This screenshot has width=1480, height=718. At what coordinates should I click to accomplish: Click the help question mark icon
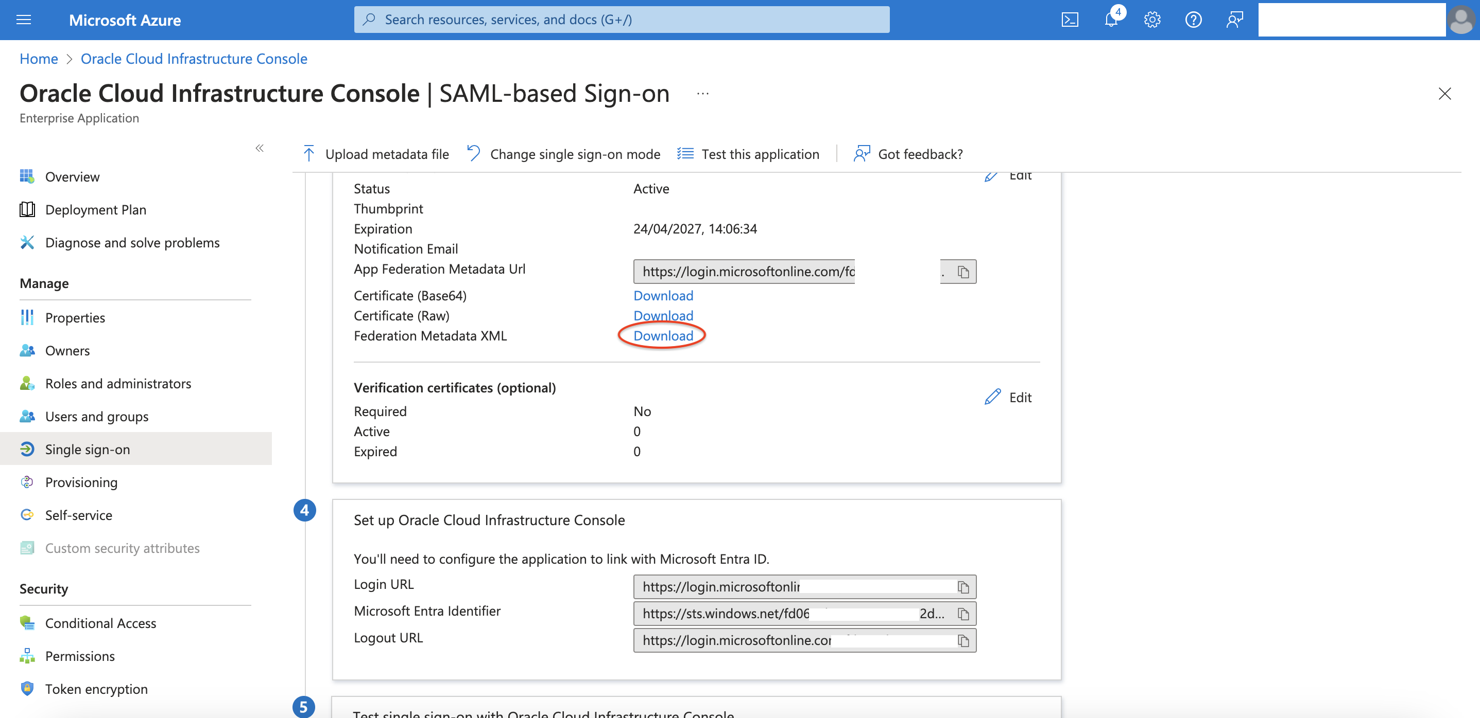click(x=1193, y=20)
